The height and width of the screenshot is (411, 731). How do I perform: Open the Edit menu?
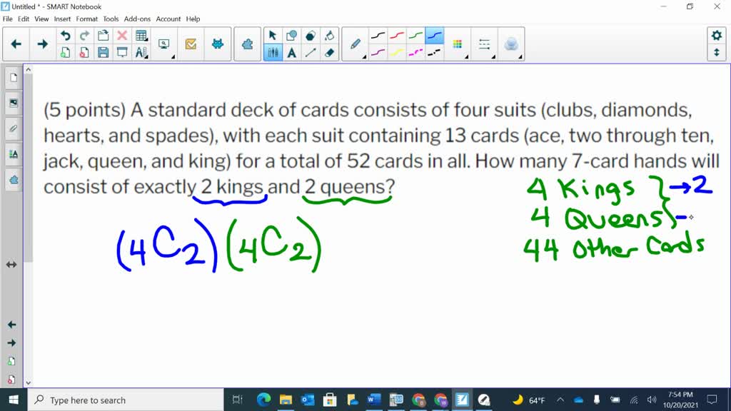pos(24,19)
